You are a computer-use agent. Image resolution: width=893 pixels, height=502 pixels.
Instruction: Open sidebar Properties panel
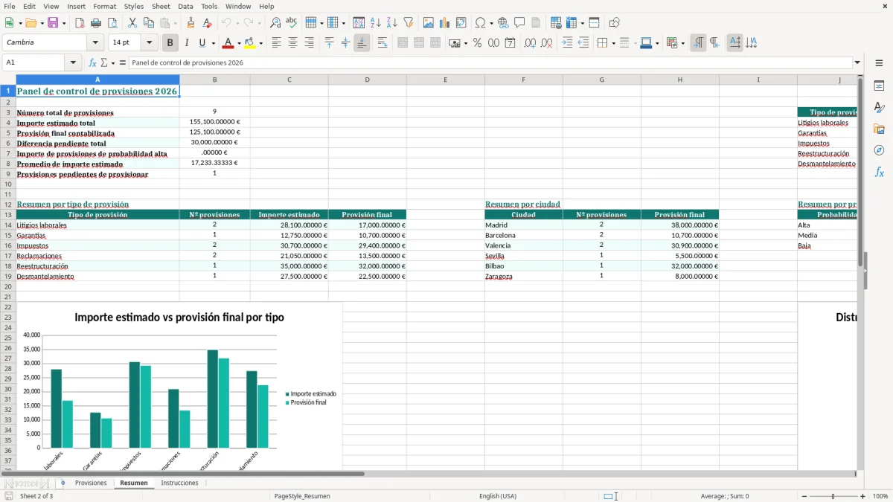(879, 86)
